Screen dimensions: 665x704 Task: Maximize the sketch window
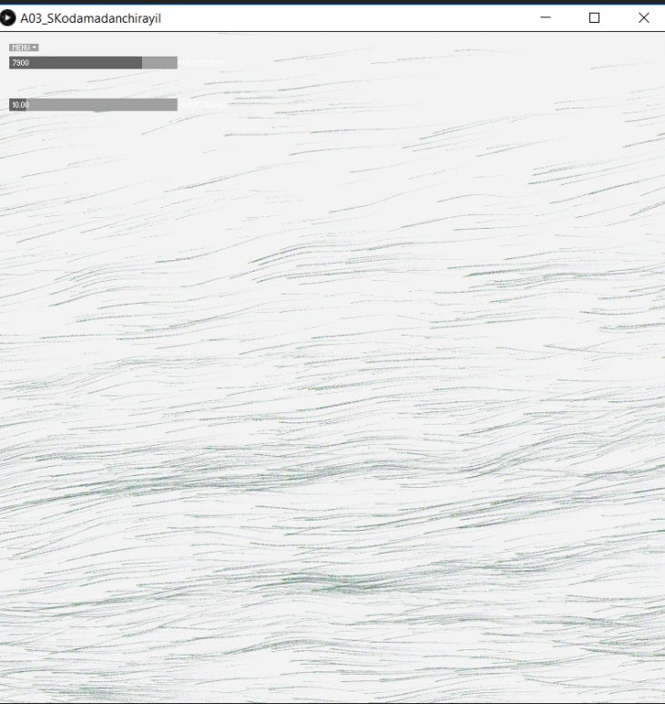[595, 17]
